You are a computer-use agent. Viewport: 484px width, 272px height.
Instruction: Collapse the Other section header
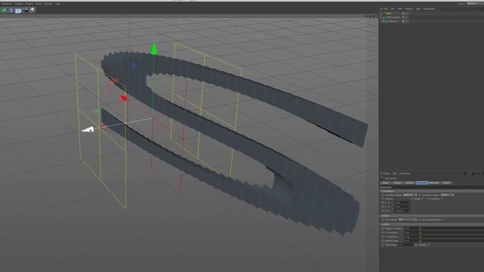[x=432, y=224]
